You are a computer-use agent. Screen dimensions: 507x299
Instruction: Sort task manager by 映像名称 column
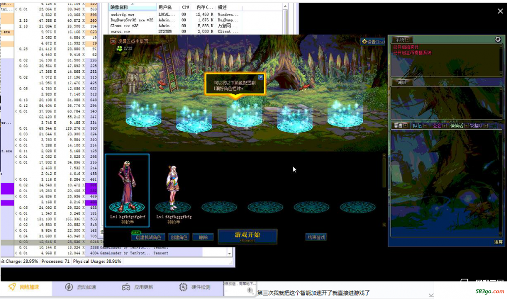132,7
